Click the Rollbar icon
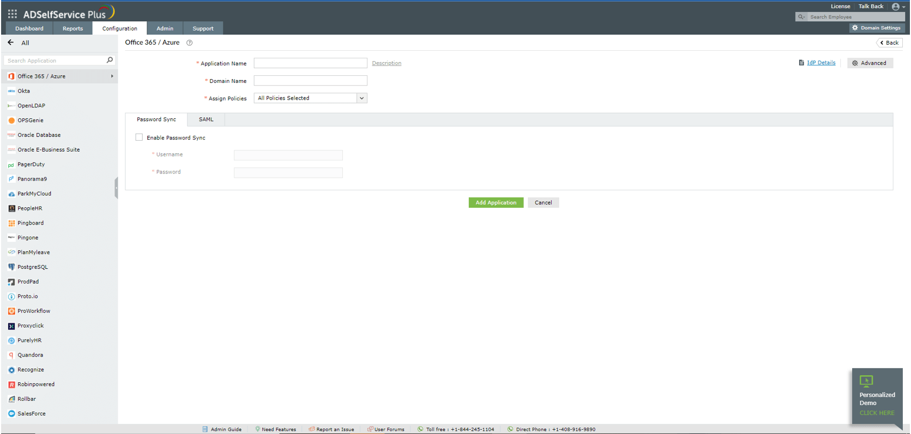Image resolution: width=911 pixels, height=434 pixels. coord(11,399)
